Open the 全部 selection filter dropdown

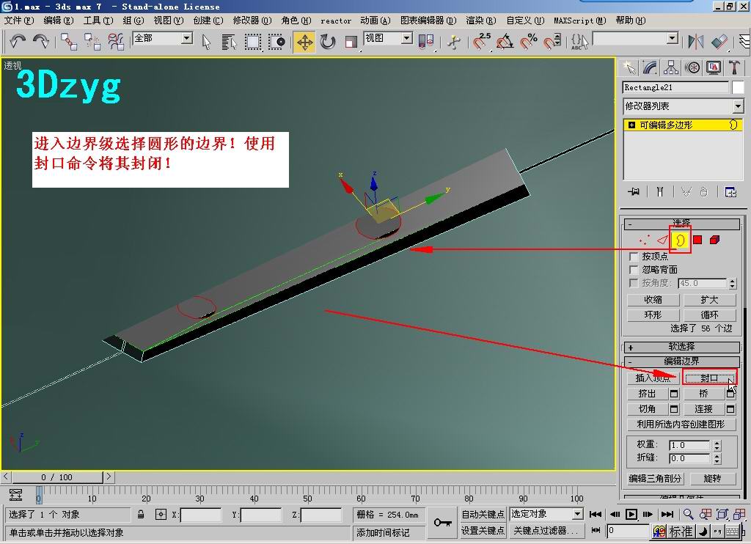(187, 38)
